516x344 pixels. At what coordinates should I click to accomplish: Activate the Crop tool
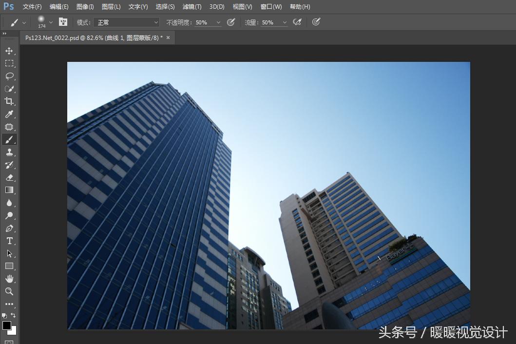click(x=10, y=101)
